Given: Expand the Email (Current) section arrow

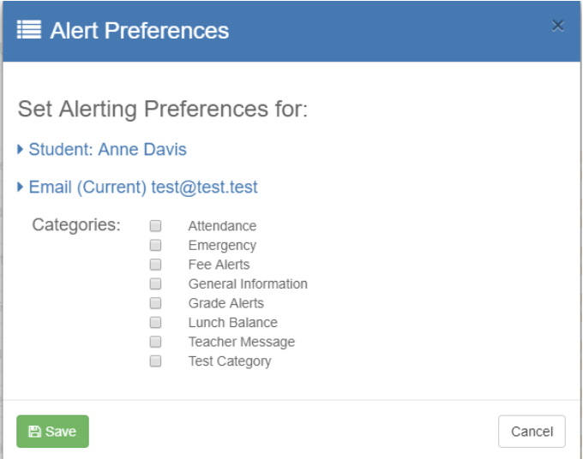Looking at the screenshot, I should point(21,187).
